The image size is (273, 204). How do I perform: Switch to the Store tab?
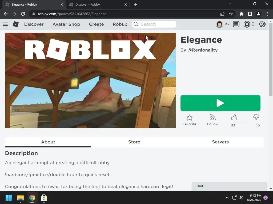tap(134, 142)
